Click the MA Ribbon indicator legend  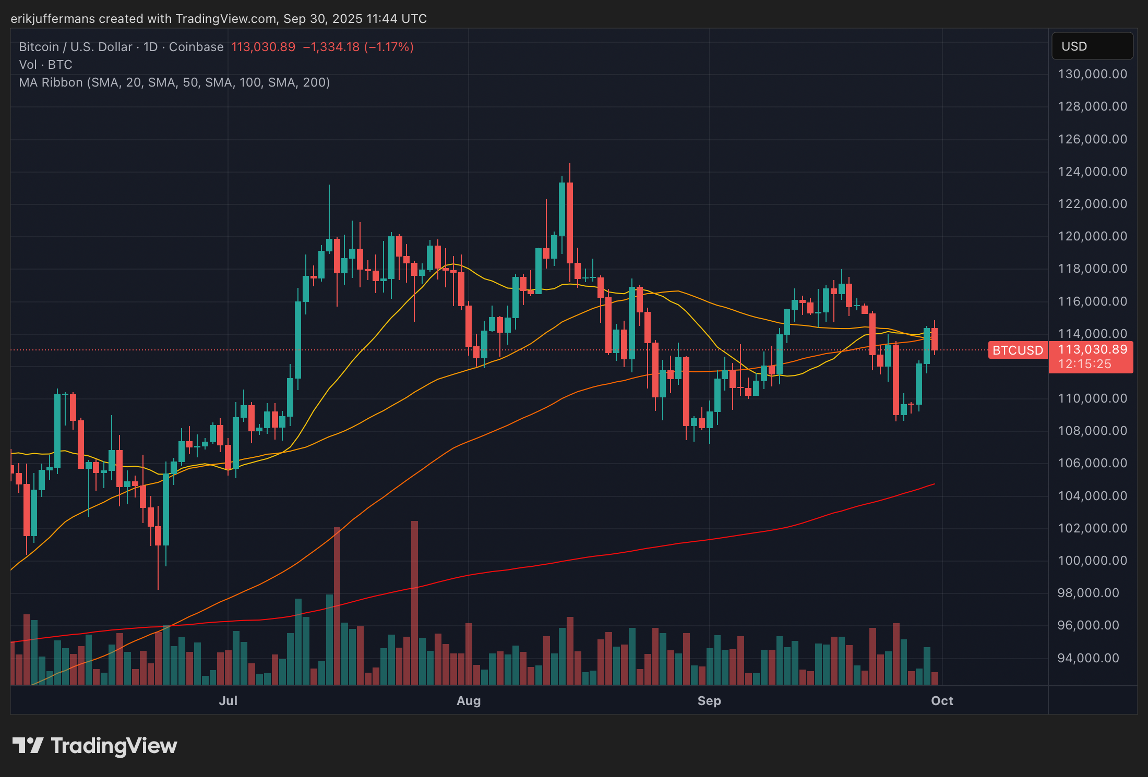click(174, 82)
